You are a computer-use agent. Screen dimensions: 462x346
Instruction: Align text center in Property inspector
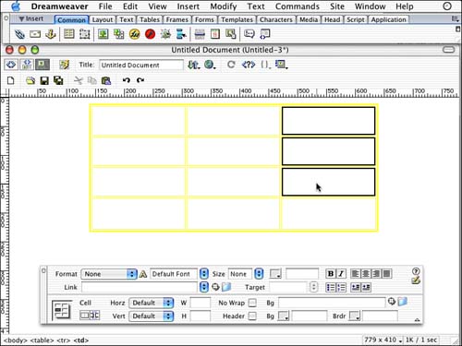pyautogui.click(x=366, y=274)
